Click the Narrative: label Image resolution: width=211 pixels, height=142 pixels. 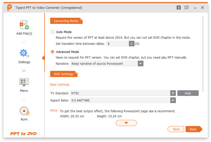tap(63, 64)
